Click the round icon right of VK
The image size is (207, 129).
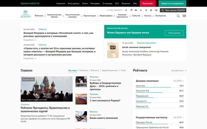click(x=146, y=10)
